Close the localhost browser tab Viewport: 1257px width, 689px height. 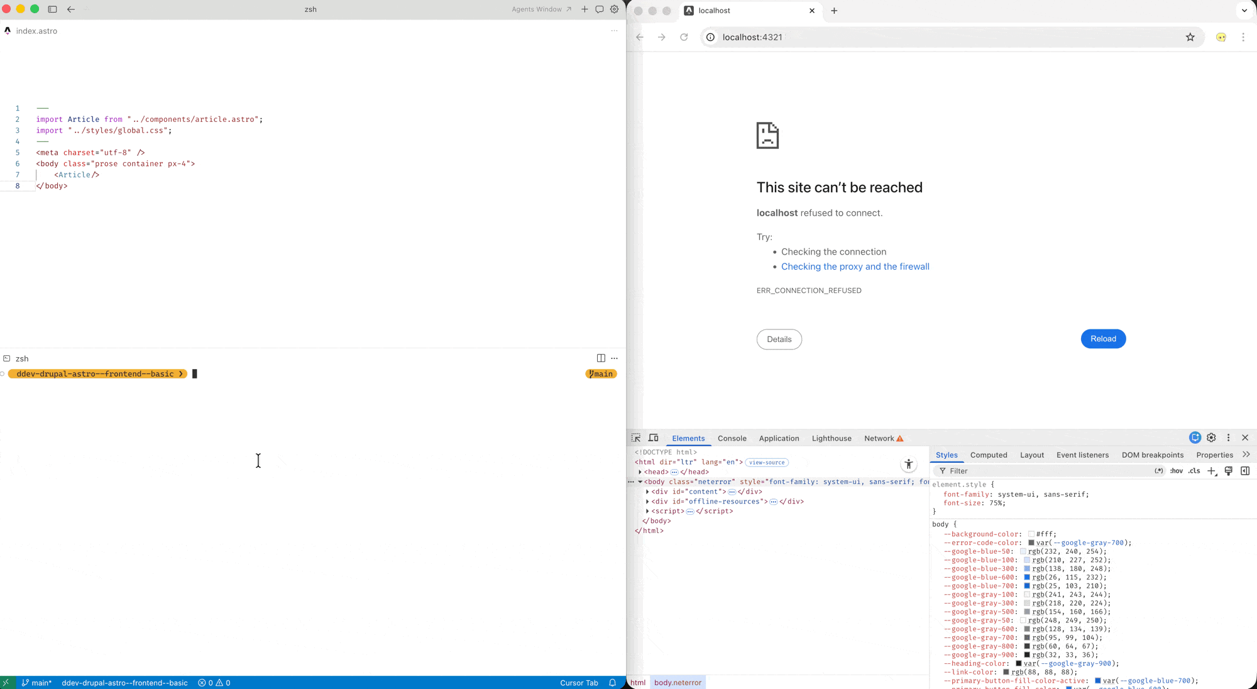click(x=812, y=11)
